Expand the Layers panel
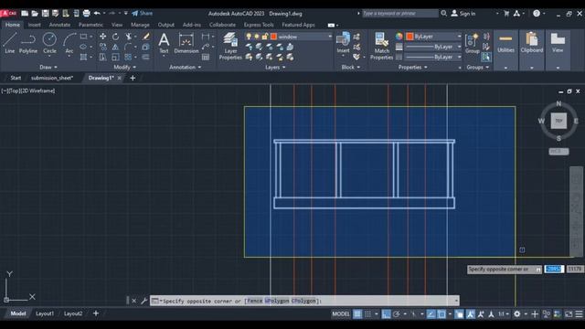The image size is (585, 329). [275, 67]
